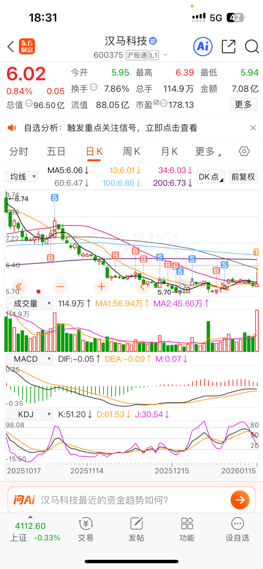Image resolution: width=263 pixels, height=569 pixels.
Task: Tap the share export icon
Action: click(x=229, y=46)
